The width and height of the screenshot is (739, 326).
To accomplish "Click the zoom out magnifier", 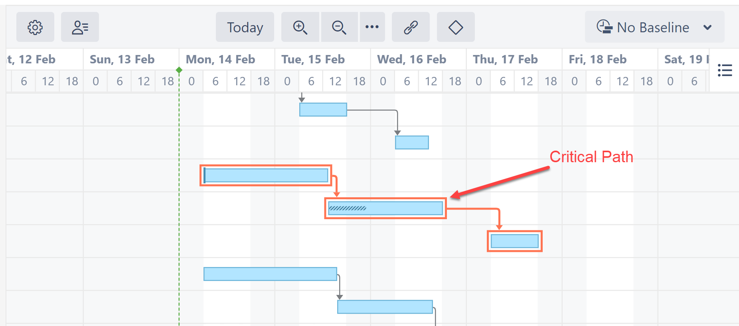I will [339, 27].
